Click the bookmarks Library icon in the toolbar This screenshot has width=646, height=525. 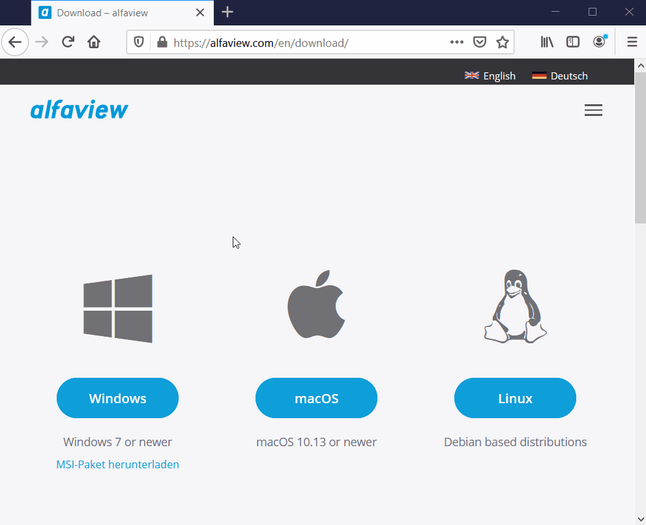547,42
